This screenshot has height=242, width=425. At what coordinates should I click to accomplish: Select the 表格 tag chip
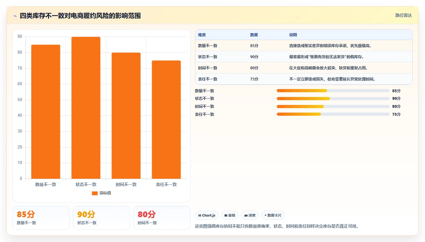(x=230, y=215)
